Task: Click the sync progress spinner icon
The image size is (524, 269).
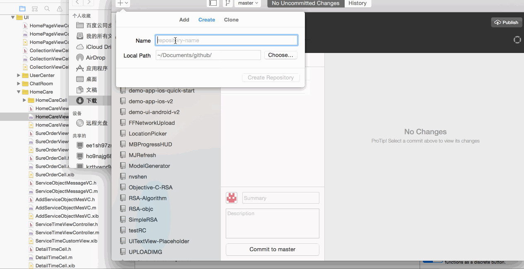Action: [517, 40]
